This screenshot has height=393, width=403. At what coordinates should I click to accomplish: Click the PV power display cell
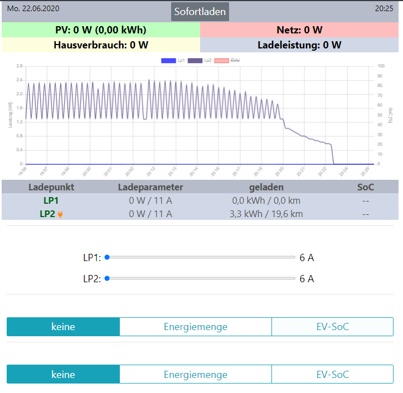100,30
